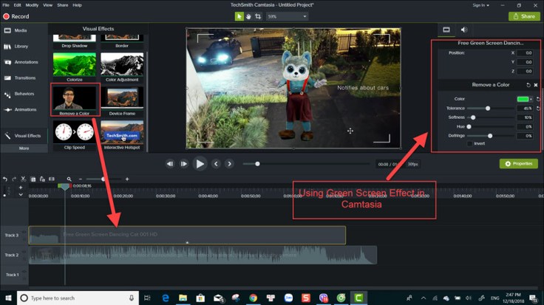
Task: Open the View menu
Action: 47,5
